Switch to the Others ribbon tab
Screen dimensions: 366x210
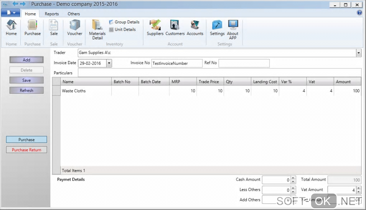click(x=74, y=14)
